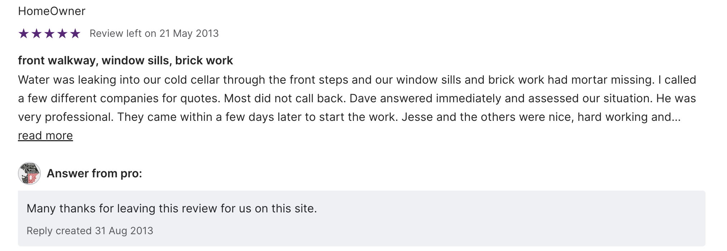Click the line starting 'a few different companies'
This screenshot has width=727, height=251.
[x=357, y=98]
